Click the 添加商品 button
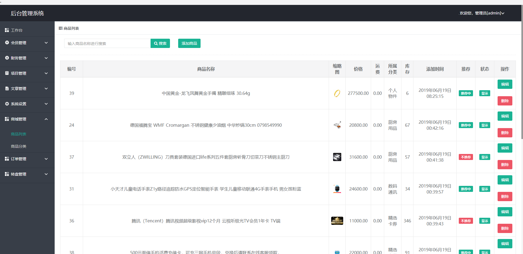The image size is (523, 254). tap(189, 43)
